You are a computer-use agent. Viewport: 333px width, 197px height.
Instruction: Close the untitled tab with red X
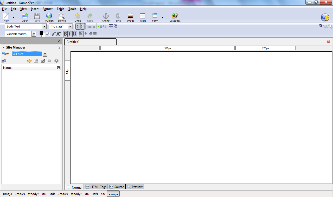328,42
